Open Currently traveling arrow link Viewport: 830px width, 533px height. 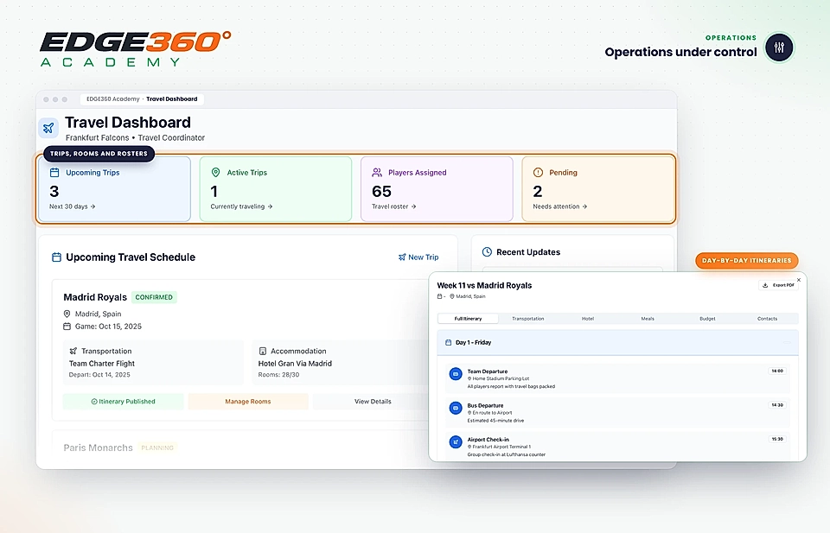coord(241,206)
